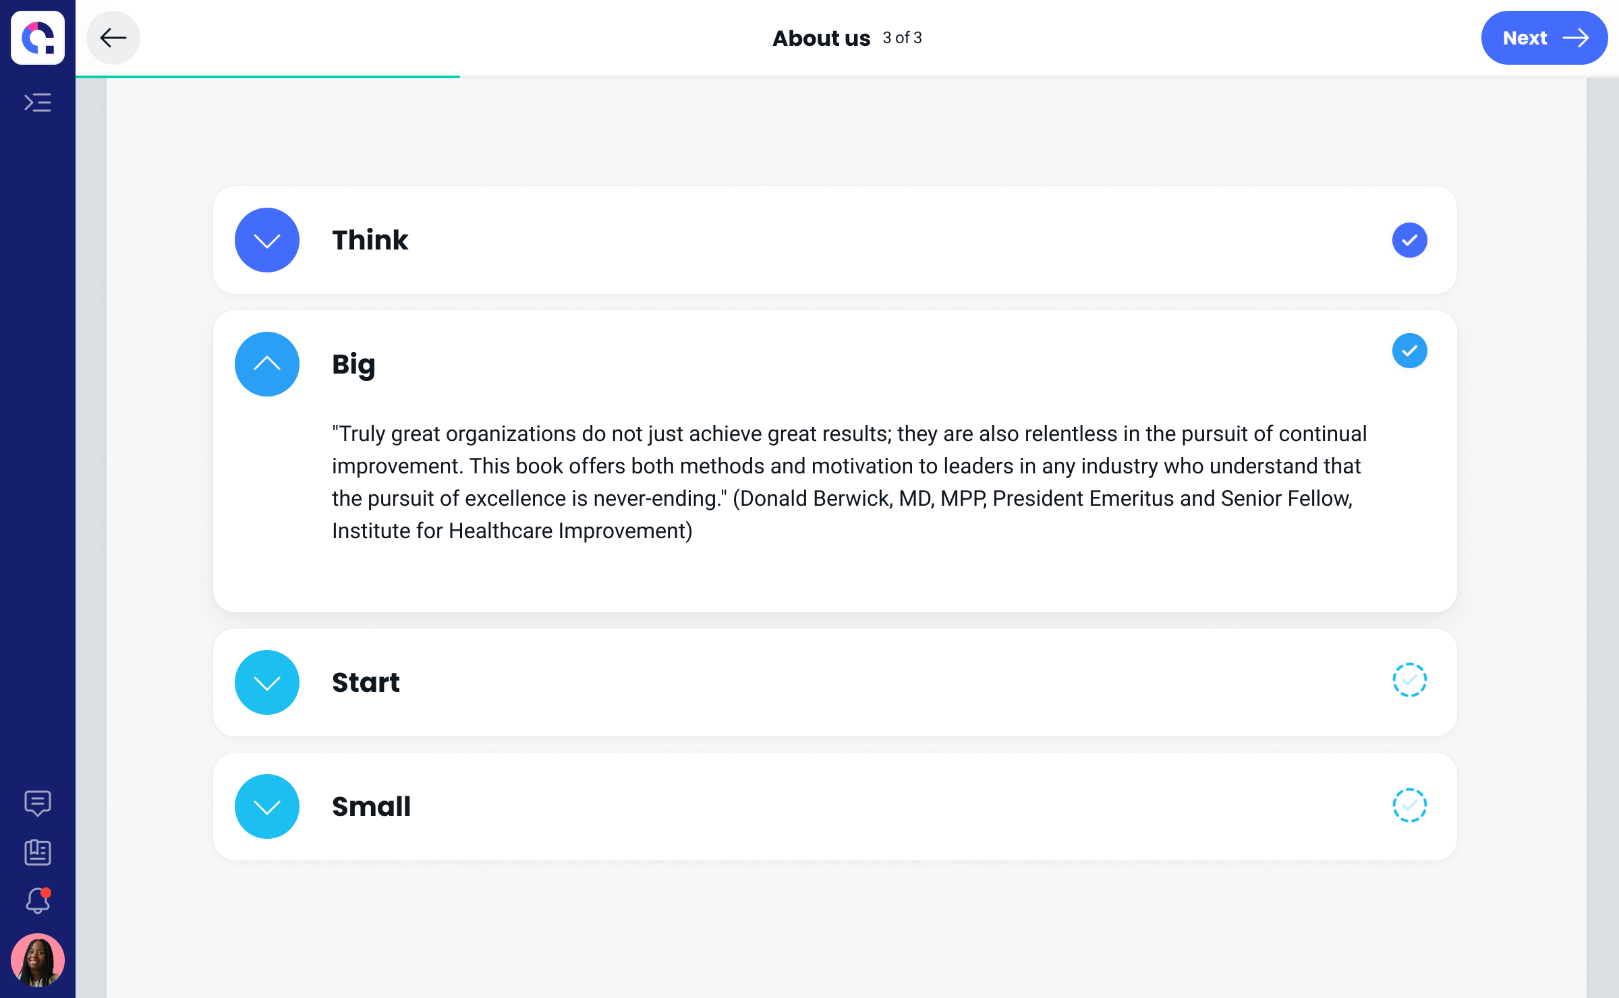Click the Start section title
This screenshot has width=1619, height=998.
(366, 682)
